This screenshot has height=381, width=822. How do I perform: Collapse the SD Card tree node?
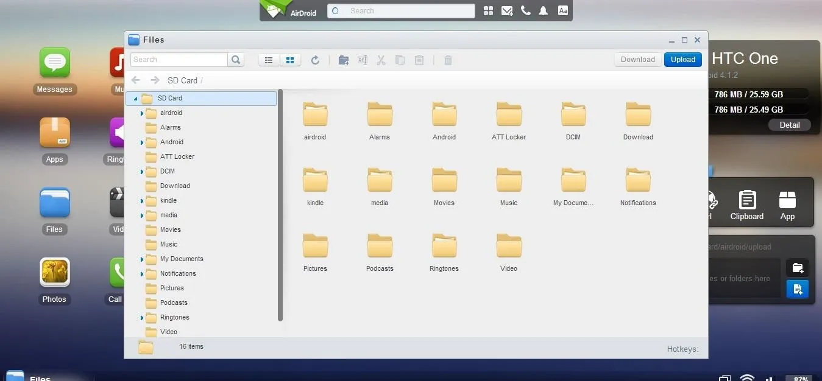135,99
